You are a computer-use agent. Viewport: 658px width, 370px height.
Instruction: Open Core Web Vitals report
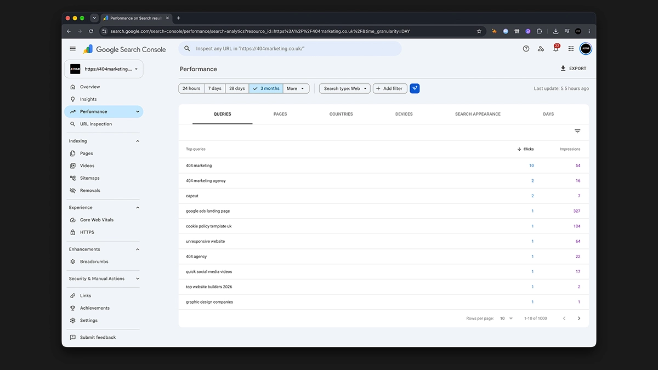pos(103,220)
